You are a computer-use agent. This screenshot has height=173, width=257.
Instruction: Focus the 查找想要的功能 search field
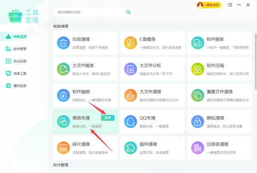(93, 12)
